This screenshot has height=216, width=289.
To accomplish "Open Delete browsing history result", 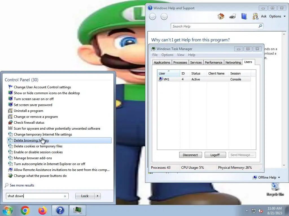I will click(x=59, y=140).
